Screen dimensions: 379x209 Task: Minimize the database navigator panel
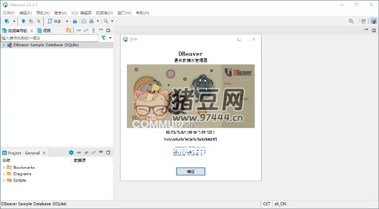point(101,30)
